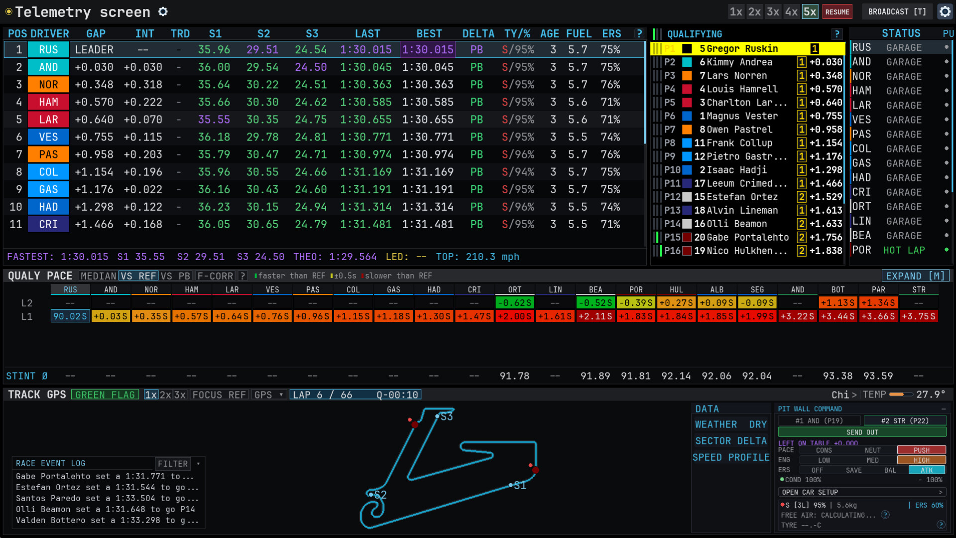Select track GPS speed 2x
This screenshot has height=538, width=956.
click(166, 395)
